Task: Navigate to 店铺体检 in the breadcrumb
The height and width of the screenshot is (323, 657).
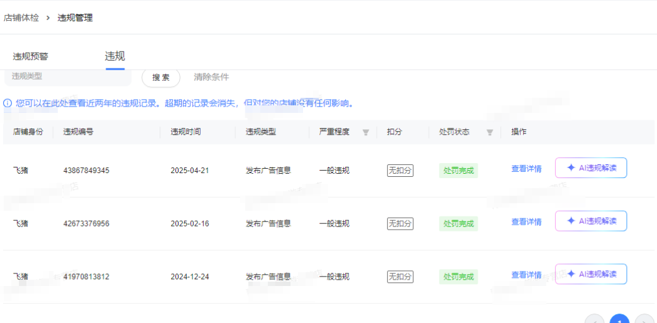Action: pyautogui.click(x=21, y=18)
